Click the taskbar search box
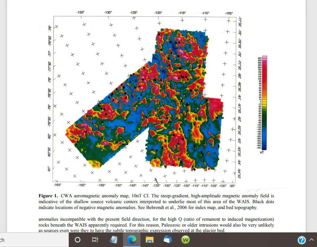The height and width of the screenshot is (247, 317). [34, 240]
